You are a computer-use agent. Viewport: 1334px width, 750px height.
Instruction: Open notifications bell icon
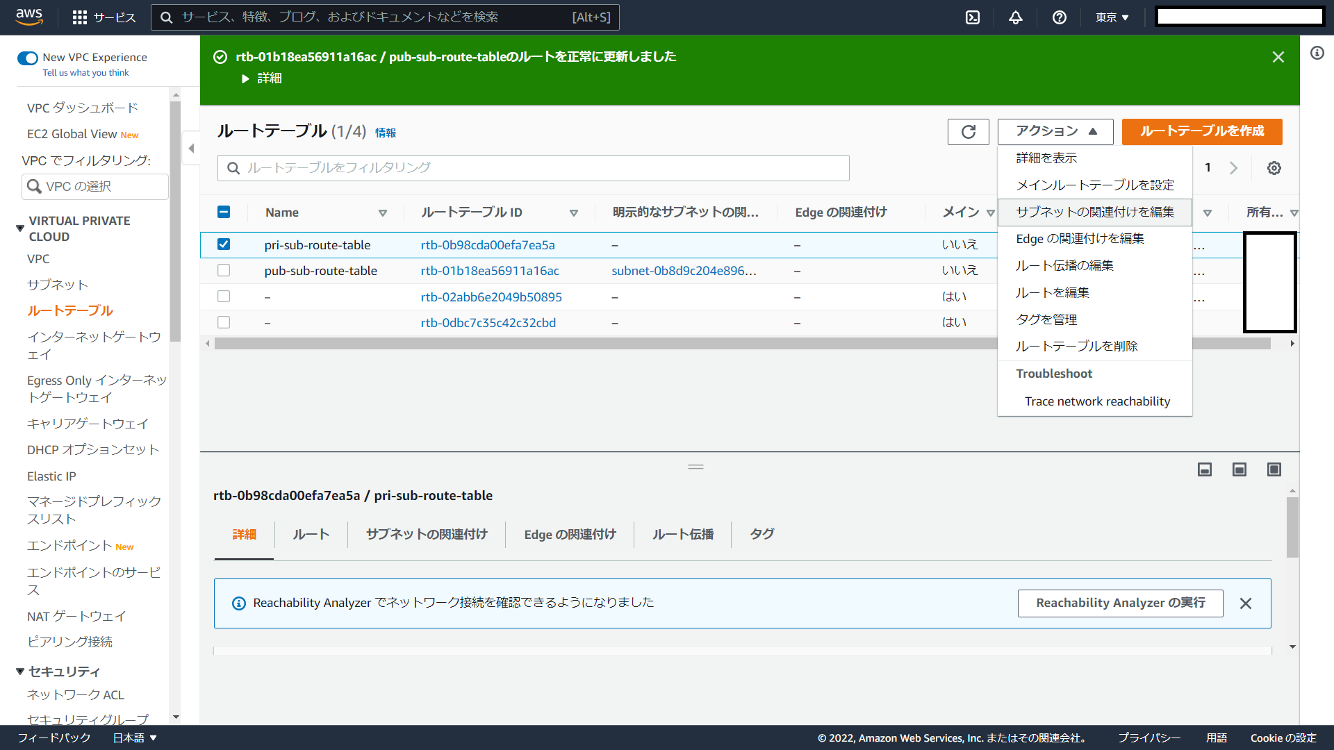1016,17
